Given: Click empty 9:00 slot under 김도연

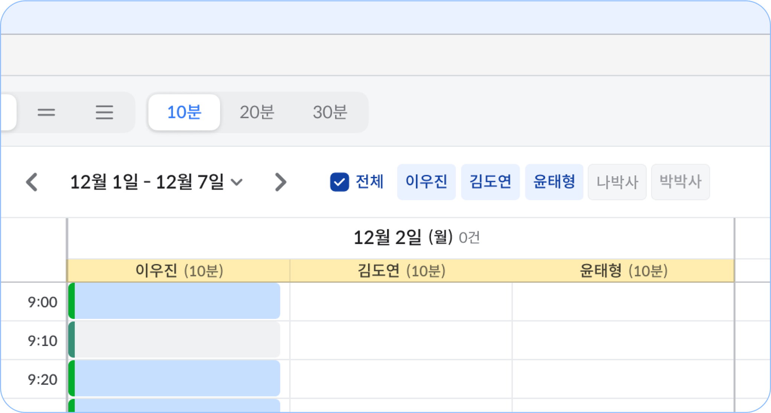Looking at the screenshot, I should [x=401, y=302].
